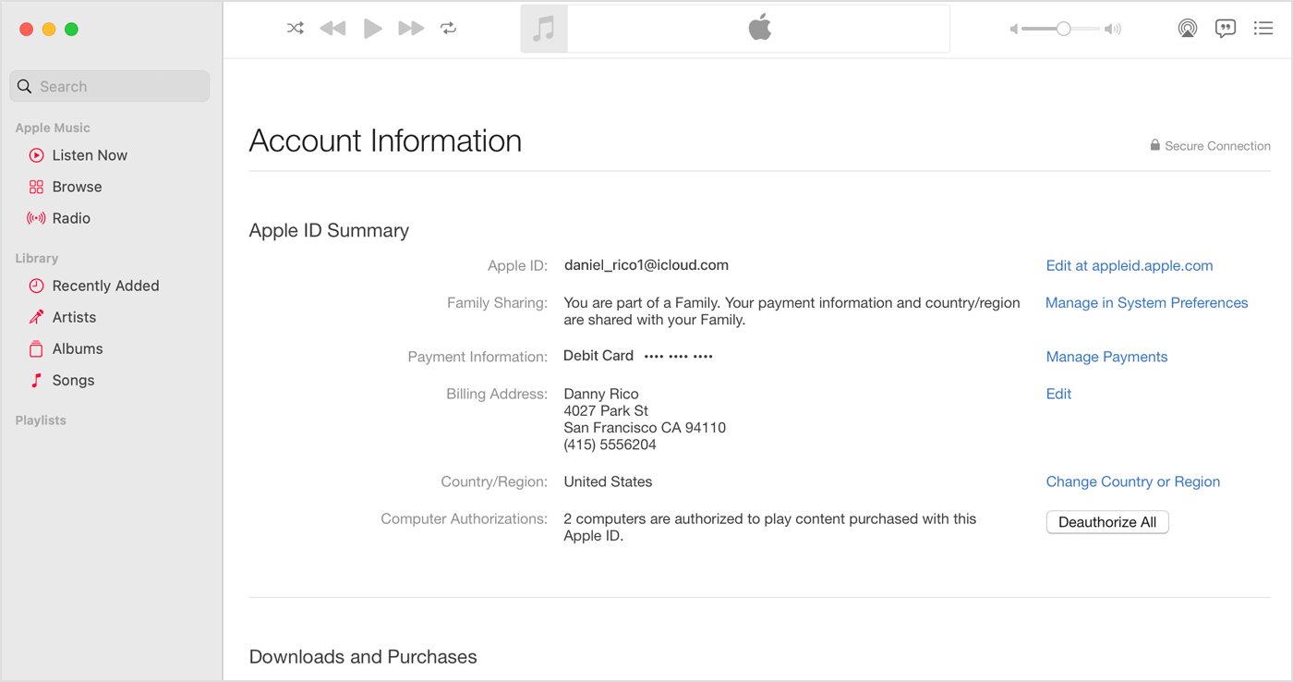Skip to next track
The image size is (1293, 682).
[411, 29]
